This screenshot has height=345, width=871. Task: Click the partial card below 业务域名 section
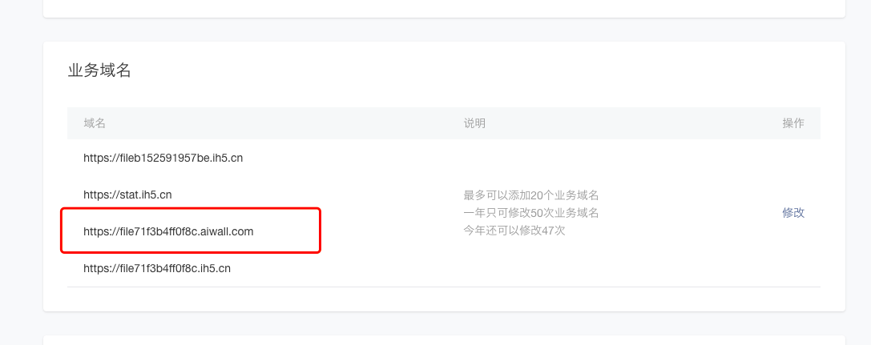pyautogui.click(x=444, y=340)
